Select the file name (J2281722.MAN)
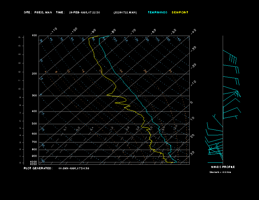This screenshot has height=200, width=259. click(x=125, y=12)
